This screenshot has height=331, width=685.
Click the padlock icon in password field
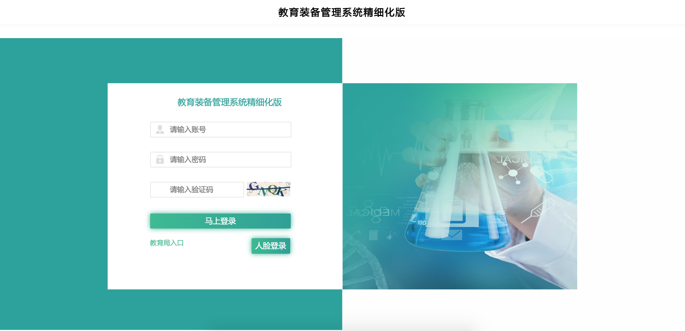click(160, 160)
